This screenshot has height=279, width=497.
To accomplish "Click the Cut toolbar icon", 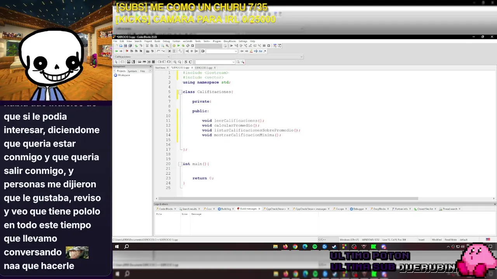I will click(147, 45).
